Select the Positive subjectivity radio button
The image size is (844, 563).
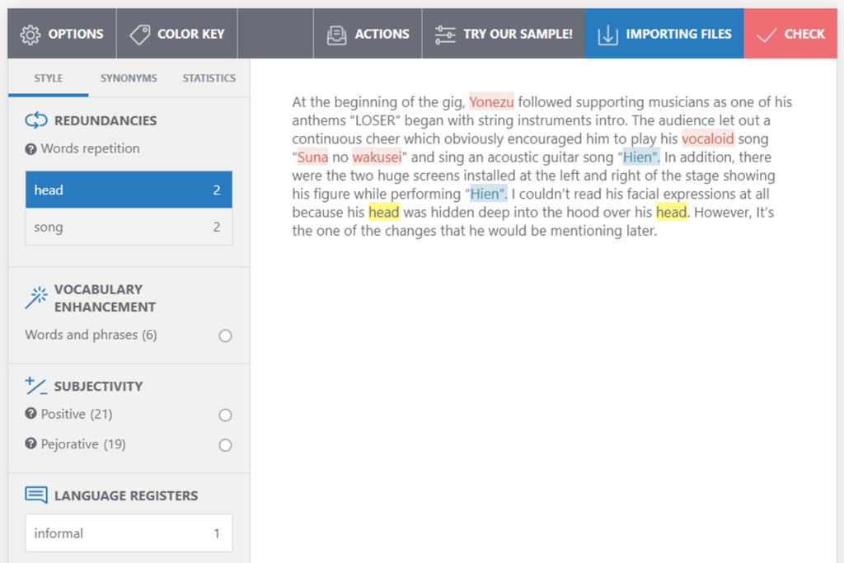coord(225,415)
